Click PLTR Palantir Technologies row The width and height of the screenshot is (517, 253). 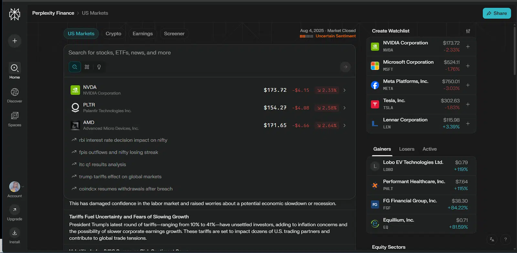coord(209,108)
